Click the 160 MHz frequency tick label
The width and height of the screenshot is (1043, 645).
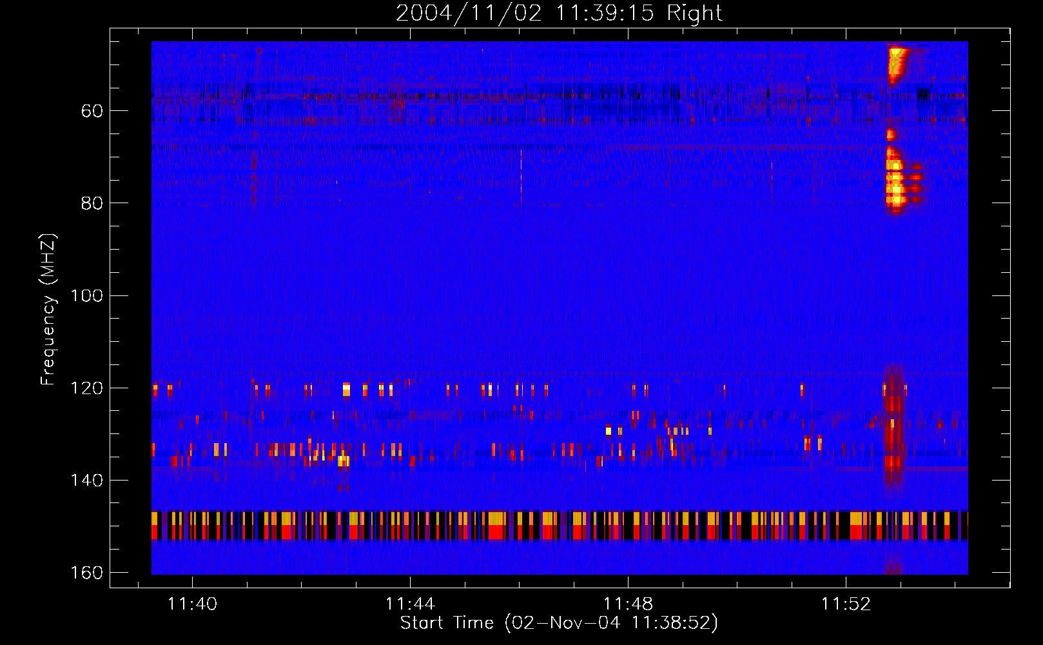click(87, 573)
